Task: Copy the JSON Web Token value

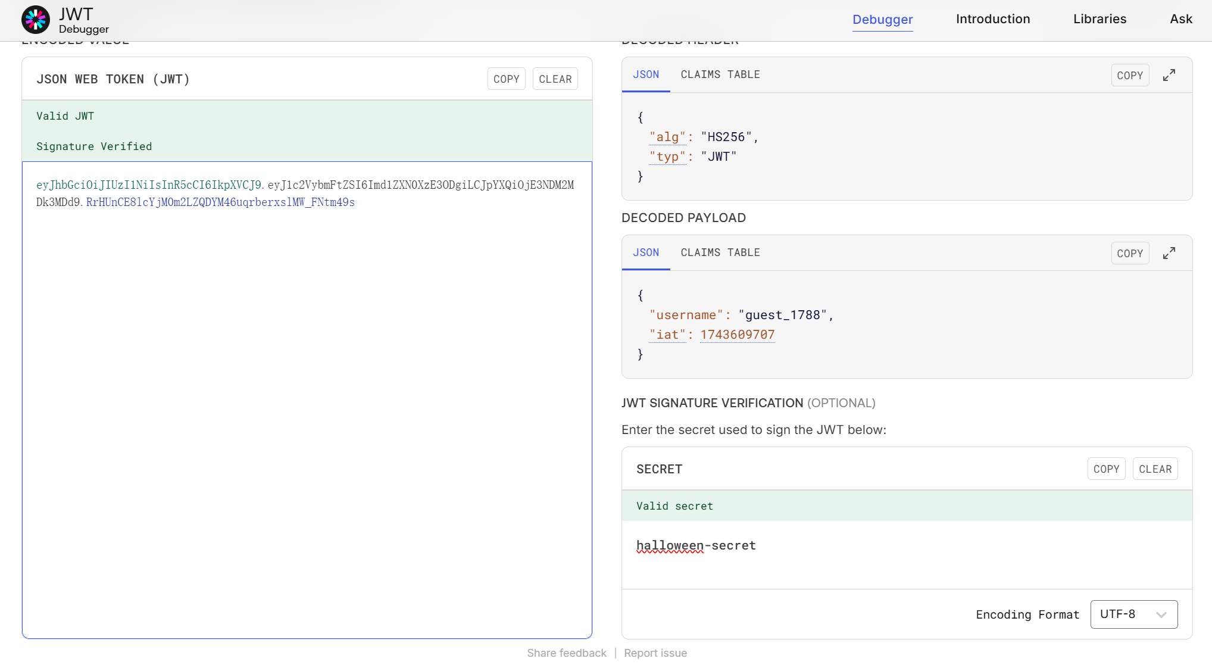Action: (x=506, y=79)
